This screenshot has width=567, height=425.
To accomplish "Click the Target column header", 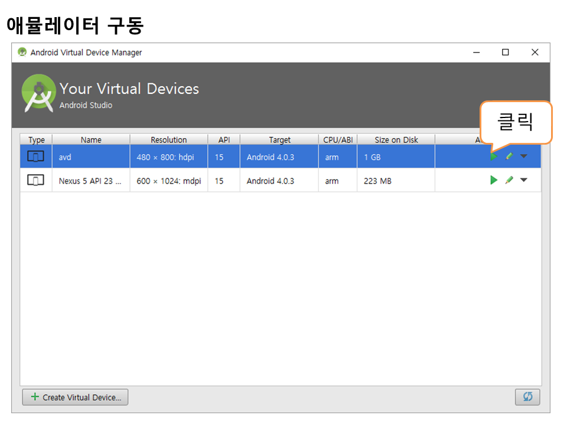I will click(279, 140).
